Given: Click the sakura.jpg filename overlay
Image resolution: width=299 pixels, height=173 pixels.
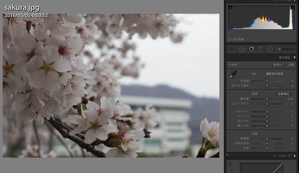Looking at the screenshot, I should click(22, 7).
